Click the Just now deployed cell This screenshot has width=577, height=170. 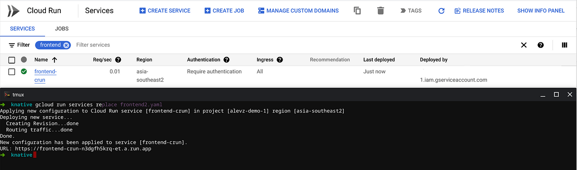[x=374, y=72]
